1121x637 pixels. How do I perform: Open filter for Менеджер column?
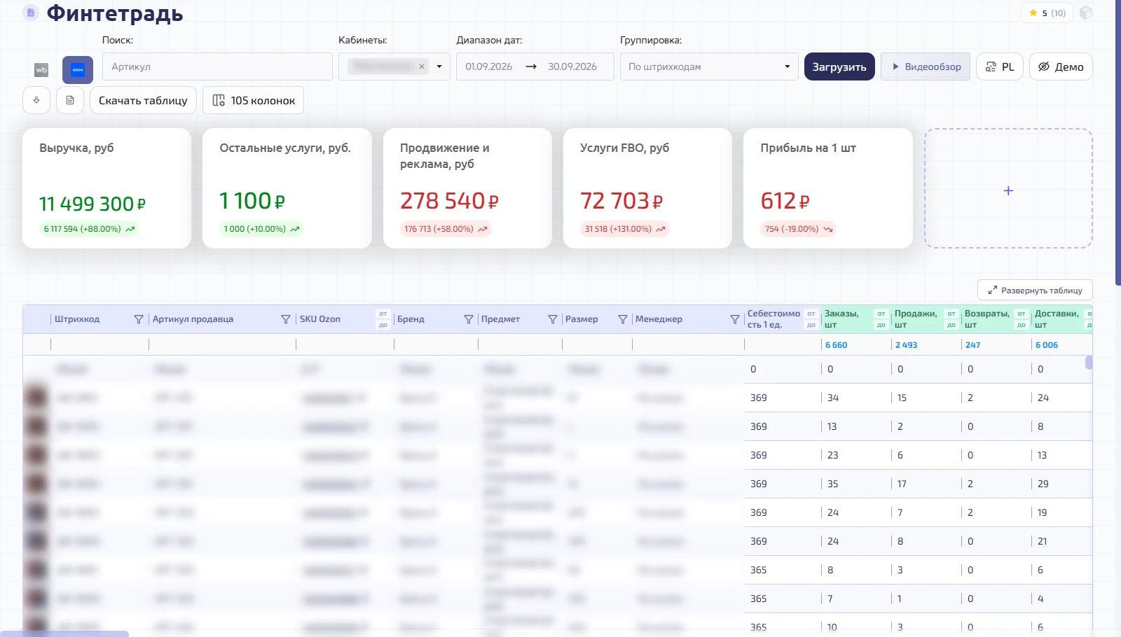(734, 319)
